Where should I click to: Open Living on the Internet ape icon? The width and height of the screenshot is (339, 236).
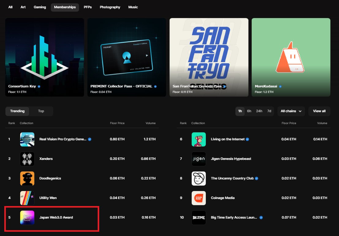click(x=199, y=139)
